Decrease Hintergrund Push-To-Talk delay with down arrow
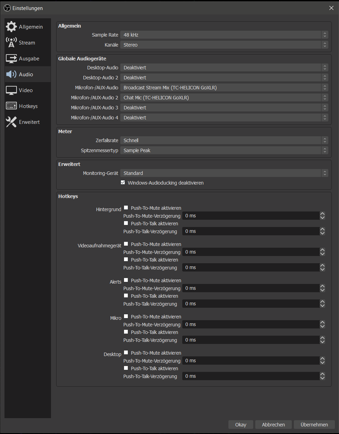 (322, 233)
